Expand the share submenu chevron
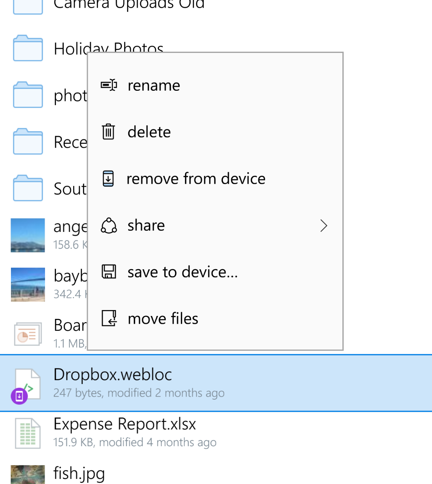This screenshot has height=484, width=432. 323,226
